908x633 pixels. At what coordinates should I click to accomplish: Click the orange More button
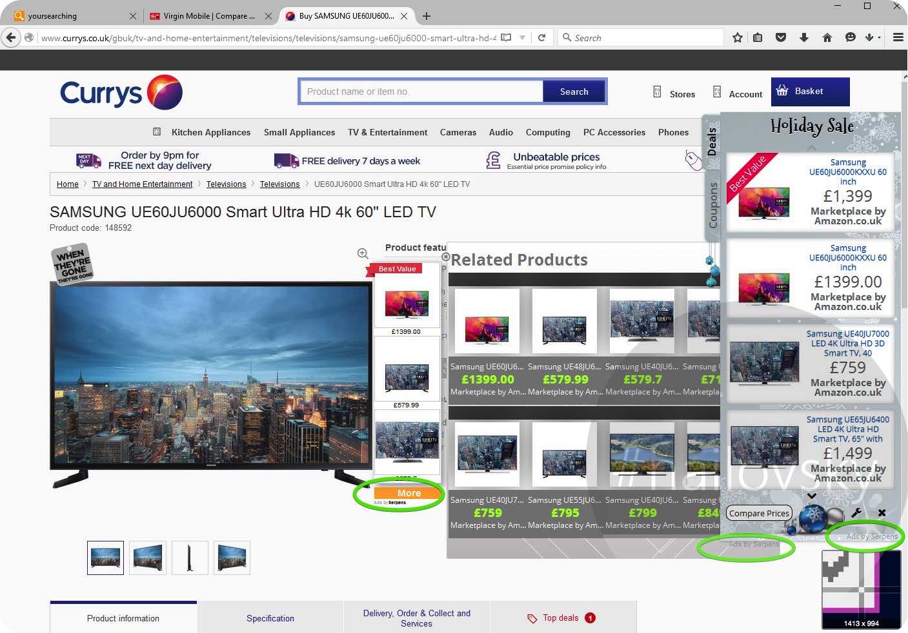tap(409, 493)
